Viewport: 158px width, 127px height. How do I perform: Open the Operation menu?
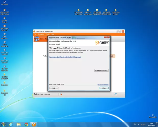coord(41,34)
